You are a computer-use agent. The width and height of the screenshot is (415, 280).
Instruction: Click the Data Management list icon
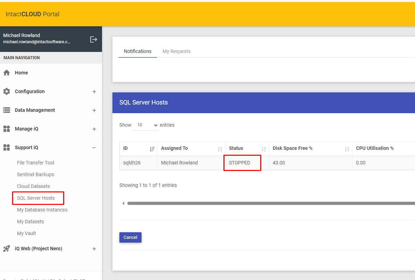coord(7,110)
